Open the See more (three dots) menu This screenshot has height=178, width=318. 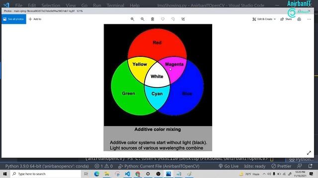click(x=309, y=19)
